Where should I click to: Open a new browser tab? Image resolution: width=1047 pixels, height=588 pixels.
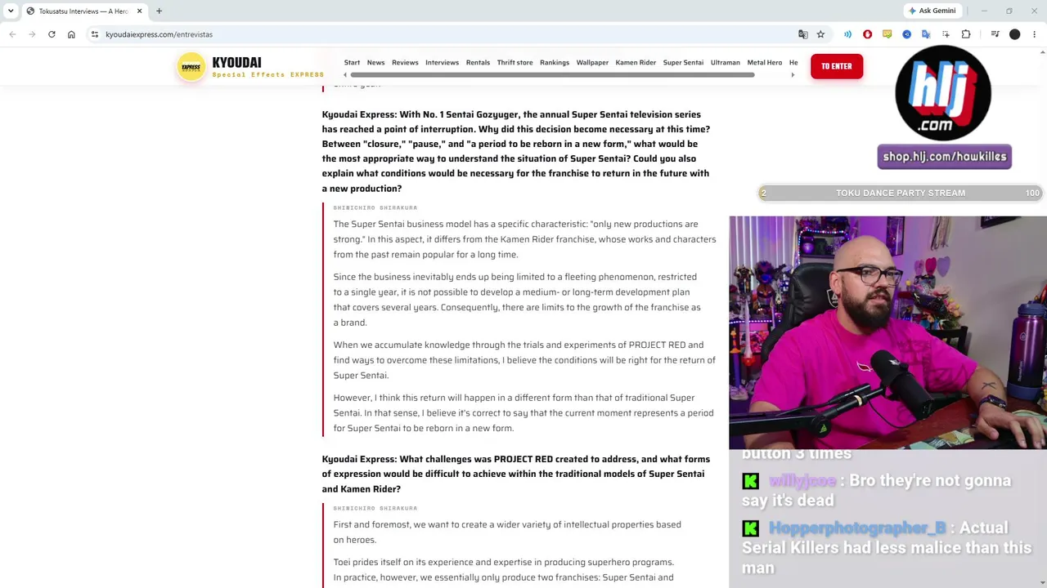click(x=159, y=11)
